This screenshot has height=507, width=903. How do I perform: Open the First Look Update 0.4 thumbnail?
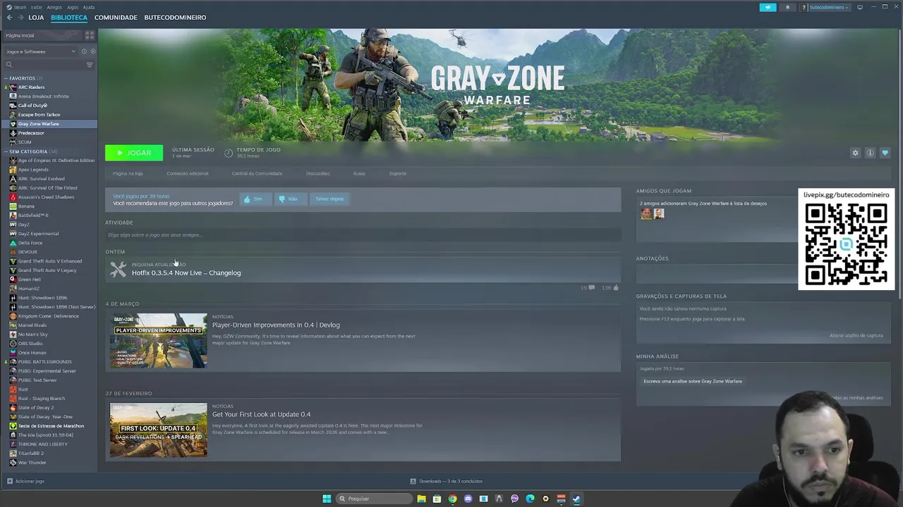[158, 430]
